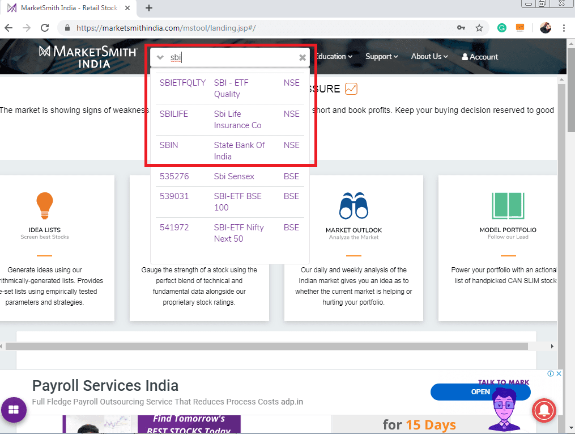Close the MarketSmith India tab
The width and height of the screenshot is (575, 434).
point(127,8)
